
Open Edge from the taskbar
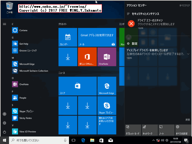pos(83,140)
